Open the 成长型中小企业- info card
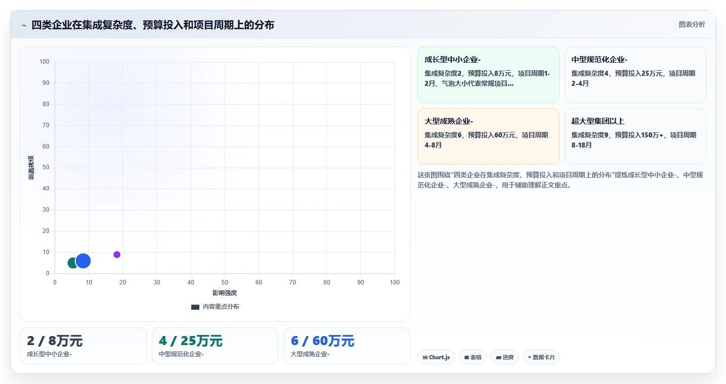This screenshot has width=726, height=384. point(488,75)
